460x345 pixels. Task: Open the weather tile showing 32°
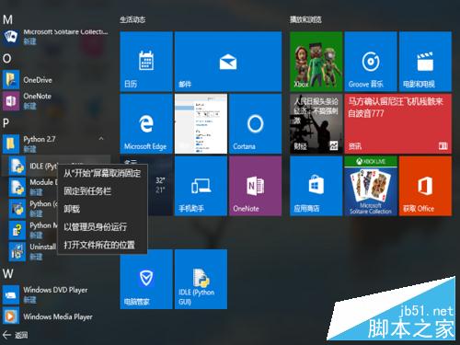coord(160,186)
